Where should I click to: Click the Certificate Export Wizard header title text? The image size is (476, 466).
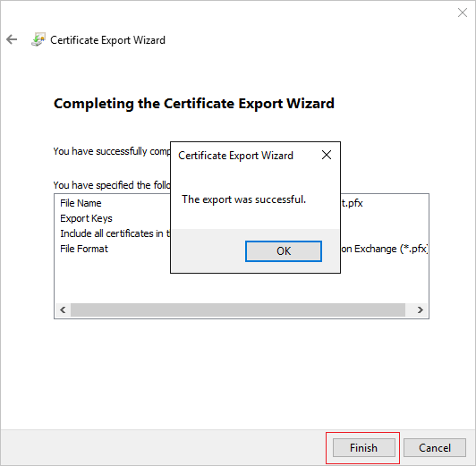[x=107, y=40]
